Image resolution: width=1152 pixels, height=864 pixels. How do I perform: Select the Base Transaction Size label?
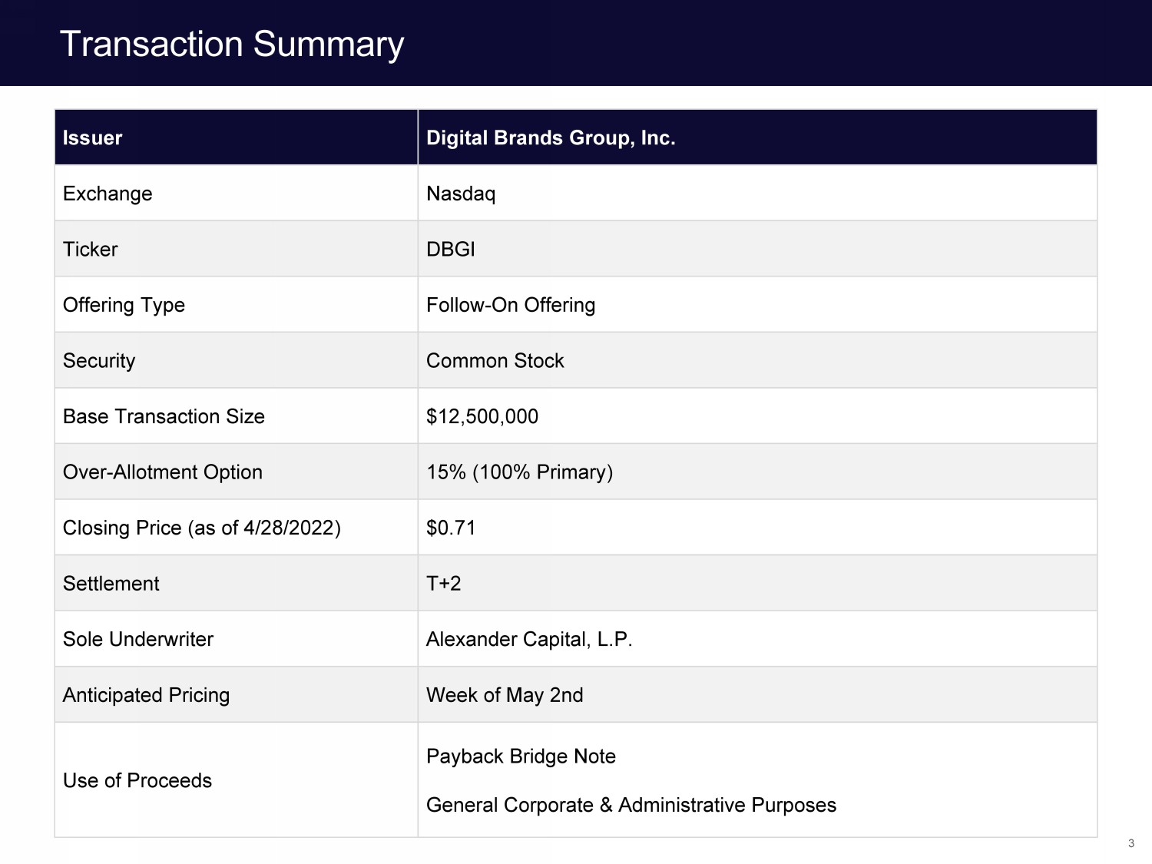164,416
